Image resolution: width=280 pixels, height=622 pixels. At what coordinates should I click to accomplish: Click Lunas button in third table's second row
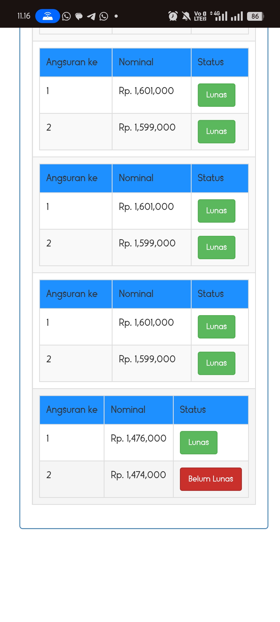click(216, 363)
